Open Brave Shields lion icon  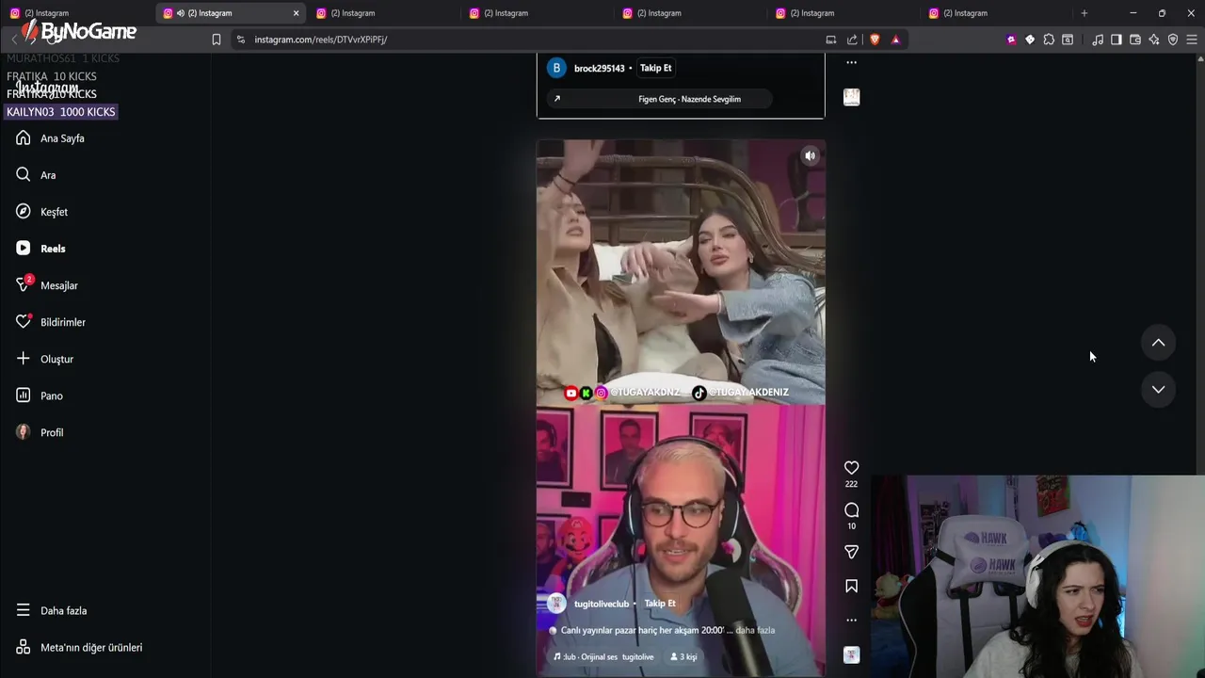(875, 40)
